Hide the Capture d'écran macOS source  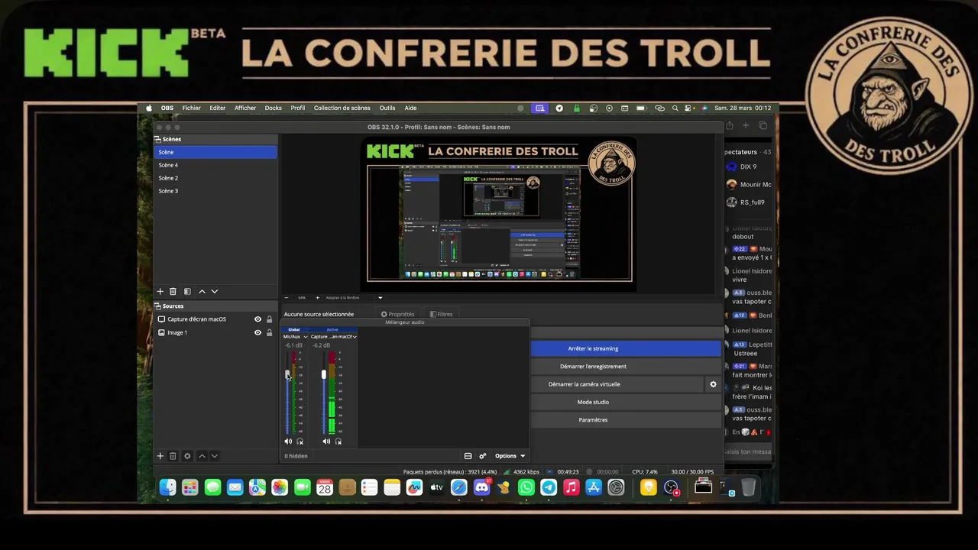point(257,319)
